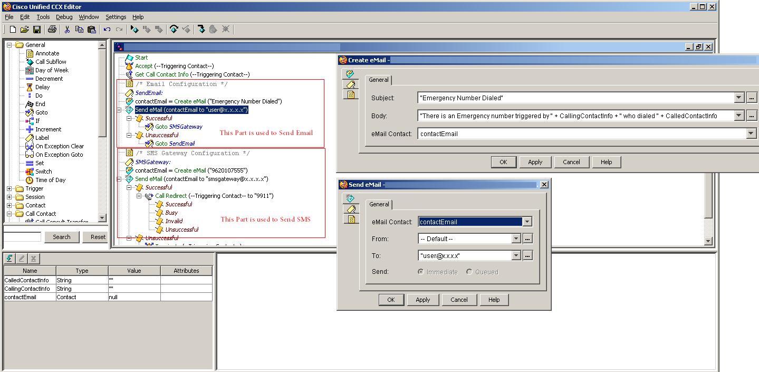Select the Call Subflow step icon
This screenshot has height=372, width=759.
[30, 62]
